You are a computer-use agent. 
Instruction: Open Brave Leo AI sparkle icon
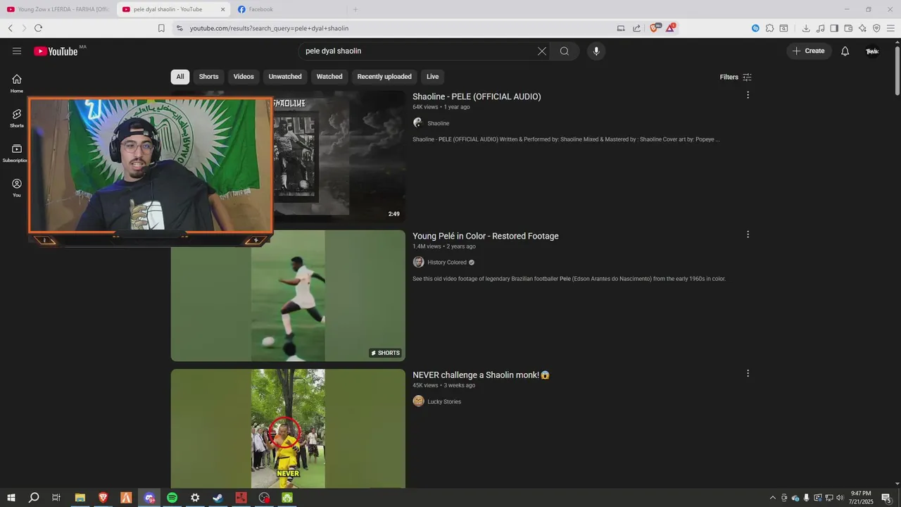pos(862,28)
